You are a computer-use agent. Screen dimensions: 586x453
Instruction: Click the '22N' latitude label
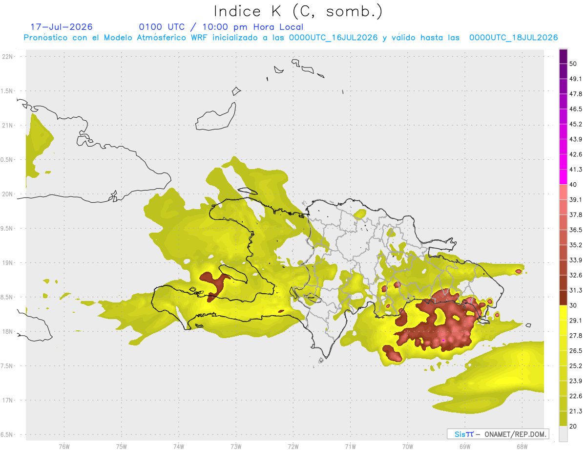click(8, 57)
